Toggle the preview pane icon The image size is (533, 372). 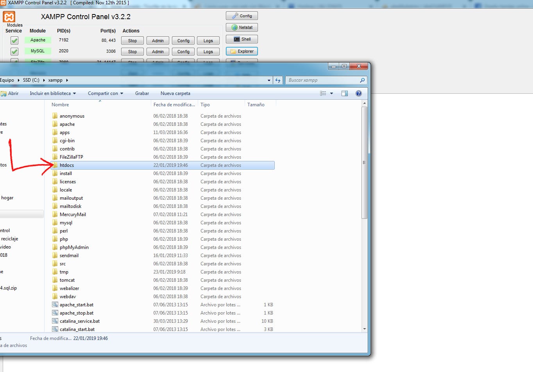(x=344, y=93)
